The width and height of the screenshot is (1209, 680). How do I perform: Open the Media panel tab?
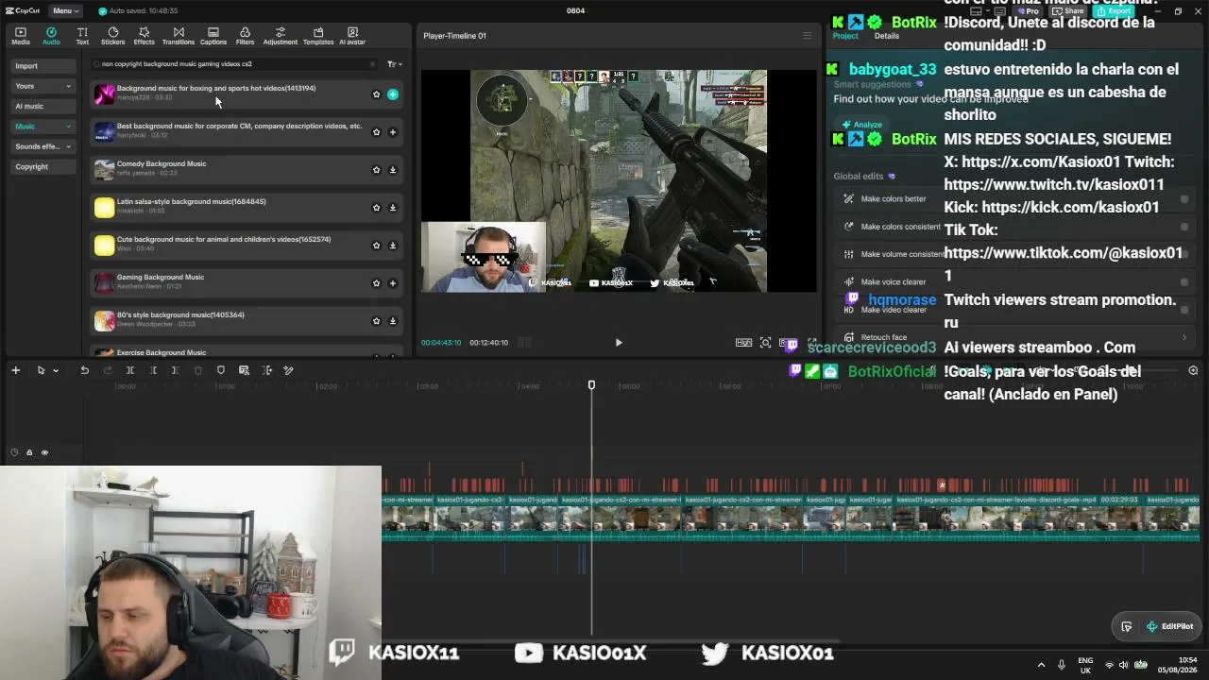coord(20,36)
